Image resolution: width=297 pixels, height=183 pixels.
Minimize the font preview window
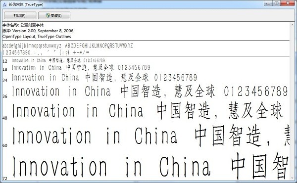pyautogui.click(x=268, y=3)
